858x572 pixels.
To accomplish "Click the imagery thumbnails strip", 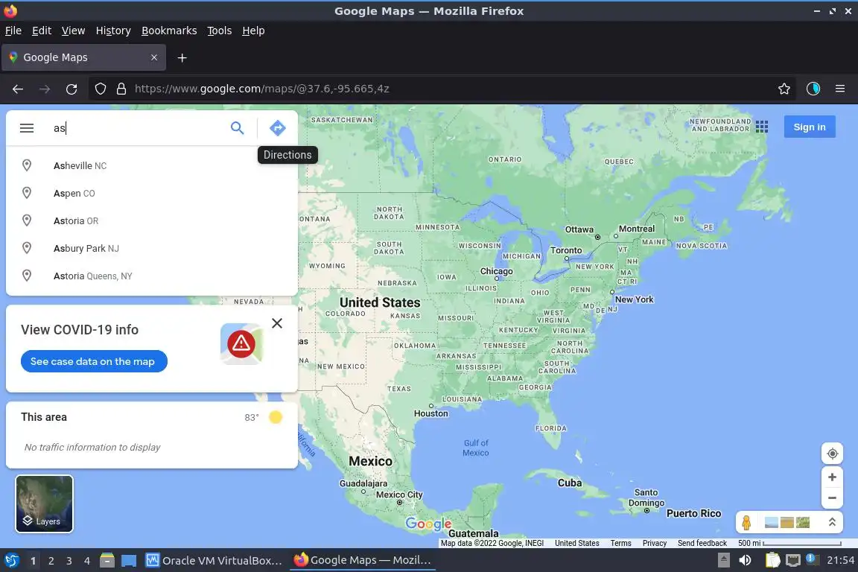I will [786, 523].
